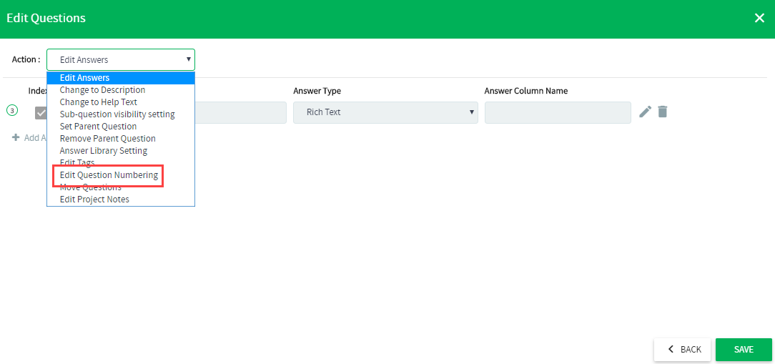
Task: Select Edit Tags option
Action: pos(121,162)
